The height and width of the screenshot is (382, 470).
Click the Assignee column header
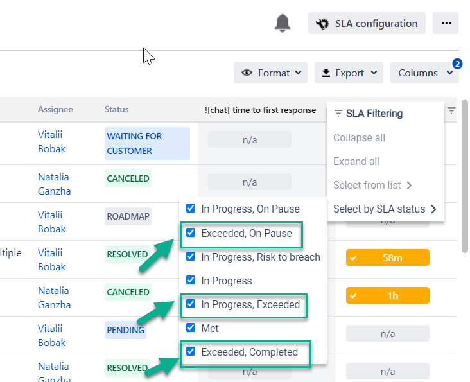[x=55, y=110]
